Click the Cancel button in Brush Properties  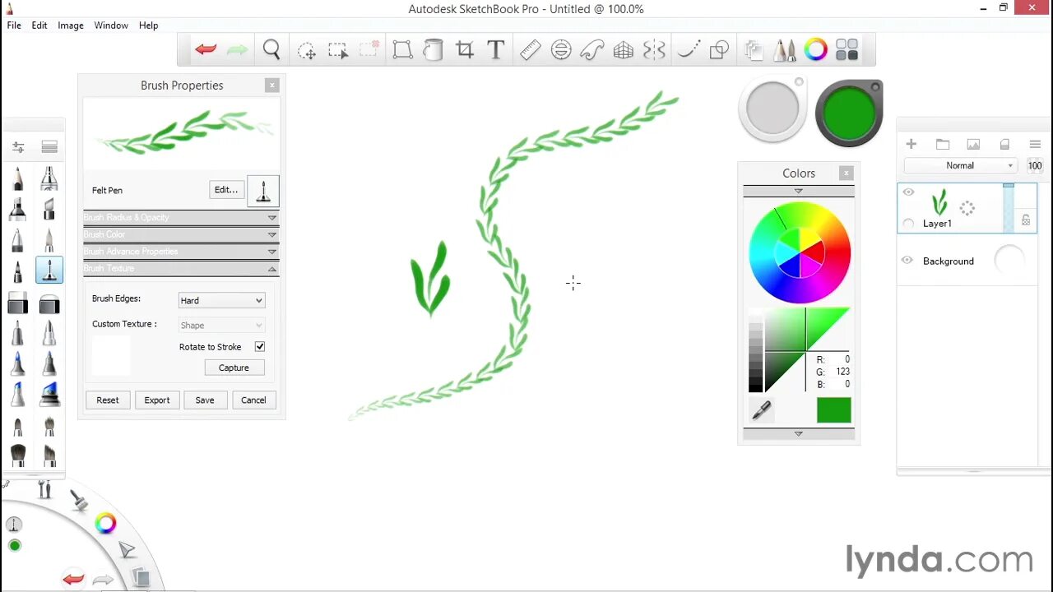[x=253, y=400]
